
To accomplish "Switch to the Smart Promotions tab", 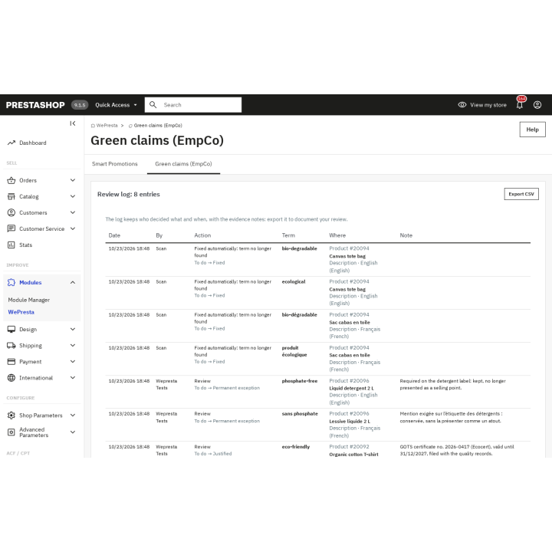I will [x=115, y=164].
